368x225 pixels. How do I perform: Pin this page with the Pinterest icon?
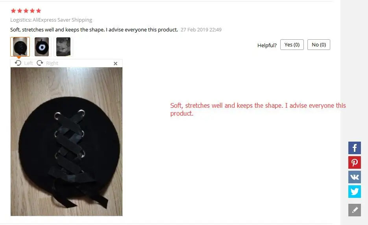tap(354, 162)
